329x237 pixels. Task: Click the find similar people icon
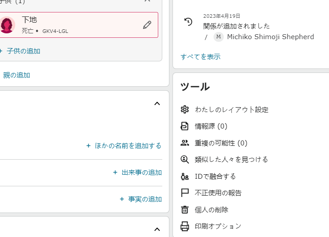185,159
